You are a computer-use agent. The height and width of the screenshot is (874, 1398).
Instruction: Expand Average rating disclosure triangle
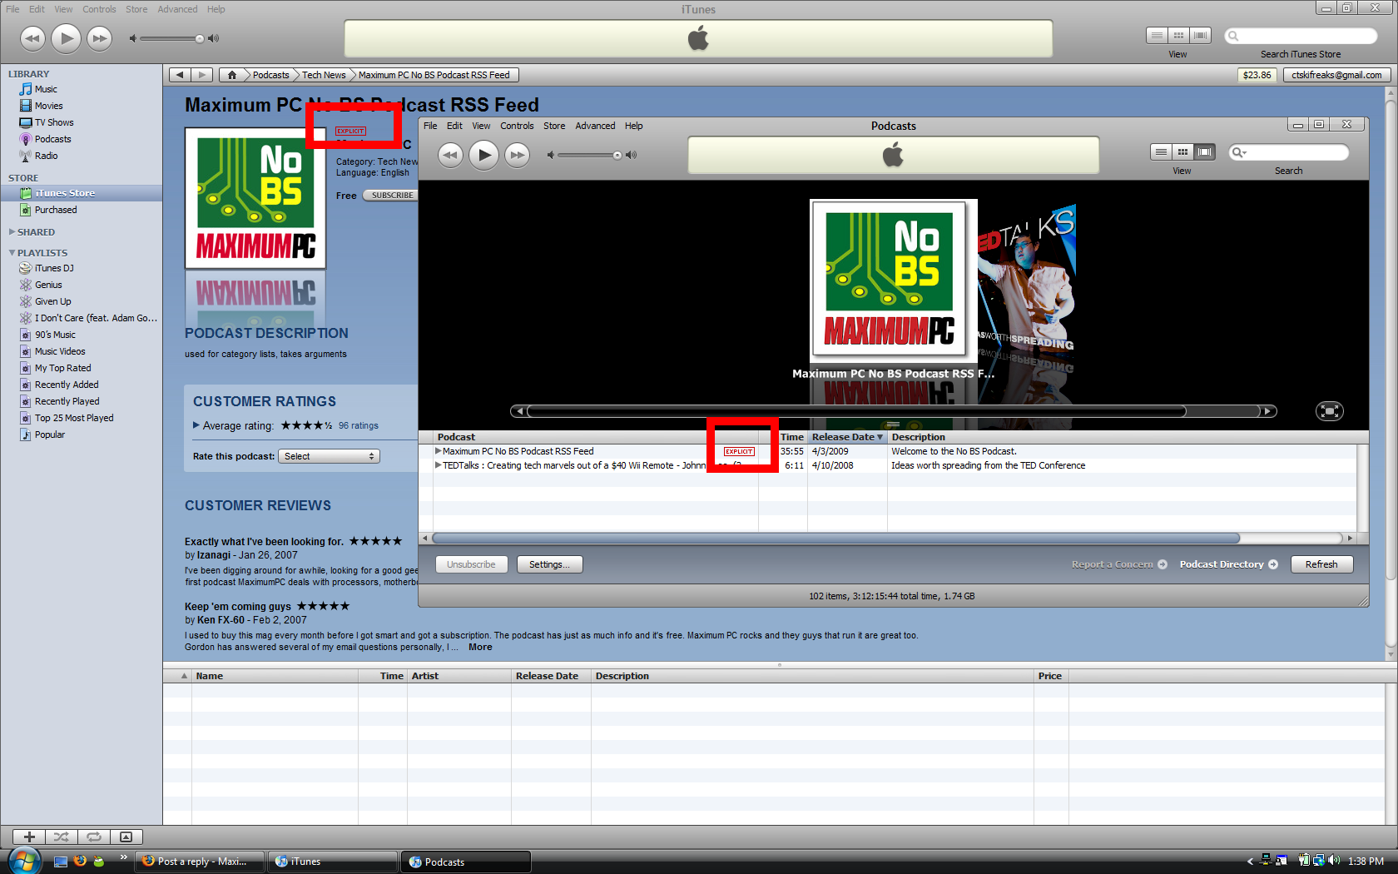tap(196, 425)
